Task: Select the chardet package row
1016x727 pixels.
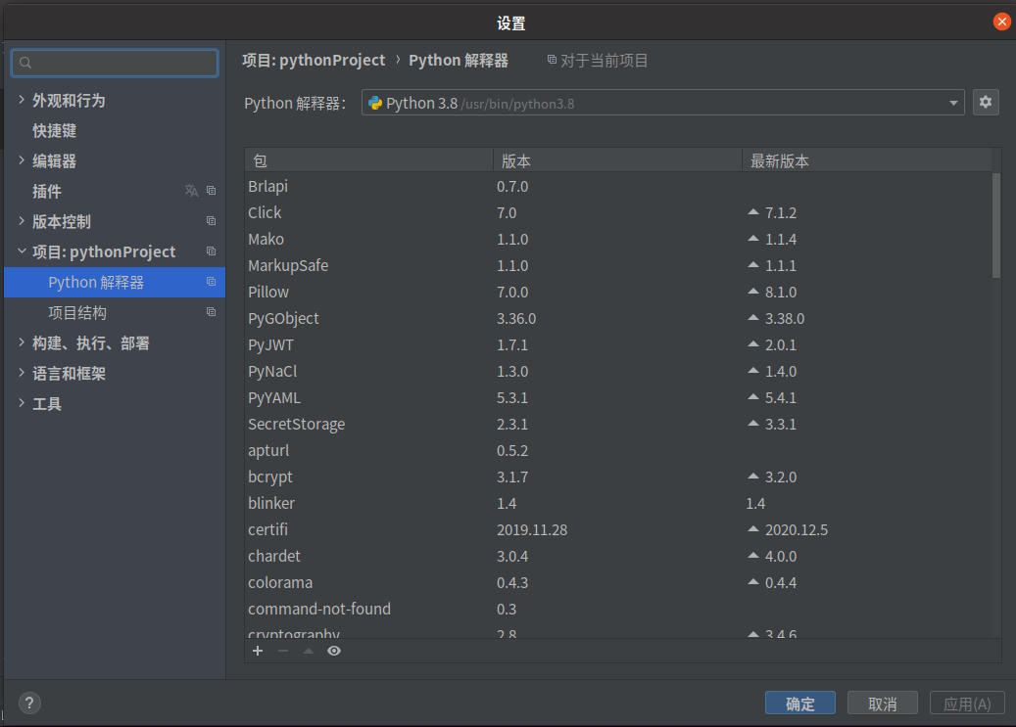Action: (x=618, y=556)
